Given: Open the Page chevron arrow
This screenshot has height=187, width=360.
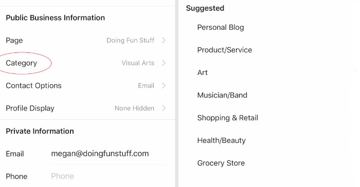Looking at the screenshot, I should pyautogui.click(x=164, y=41).
